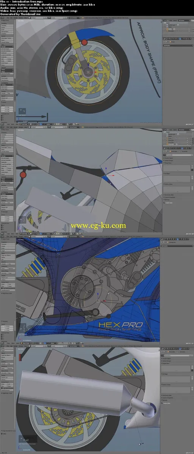Expand Rigid Body Tools panel in HEX PRO frame

[6, 293]
